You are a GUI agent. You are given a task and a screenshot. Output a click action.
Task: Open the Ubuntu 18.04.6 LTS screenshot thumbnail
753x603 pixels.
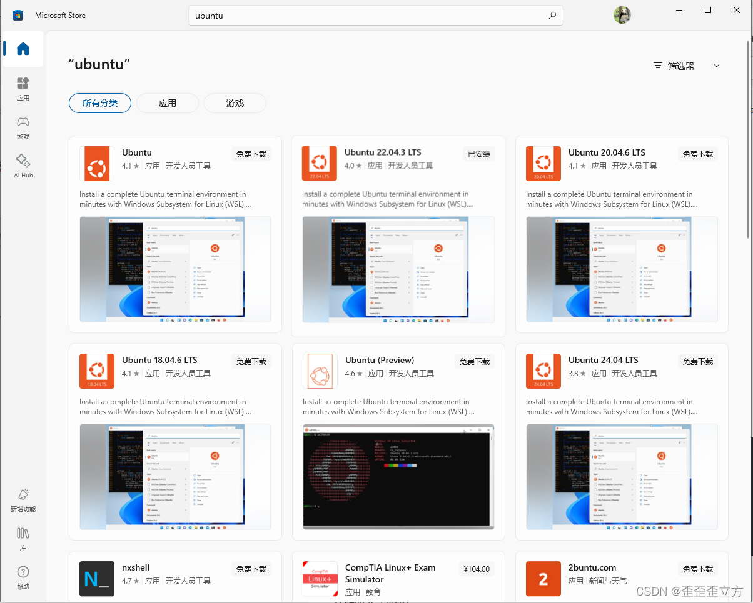point(175,477)
